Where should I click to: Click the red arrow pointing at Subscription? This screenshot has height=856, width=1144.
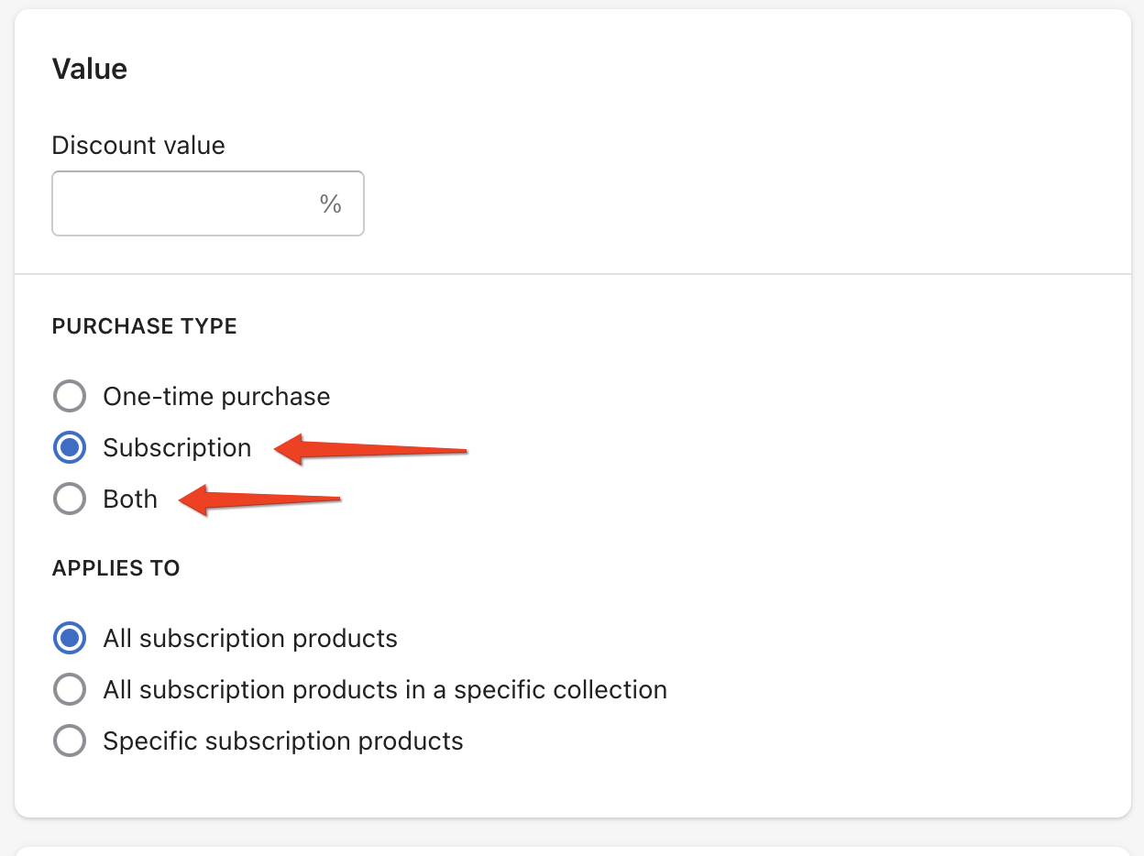(376, 449)
